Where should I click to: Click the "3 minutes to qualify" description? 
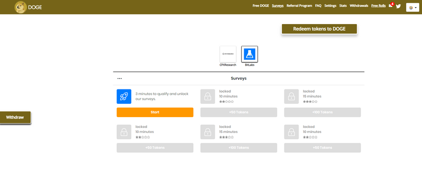point(162,96)
